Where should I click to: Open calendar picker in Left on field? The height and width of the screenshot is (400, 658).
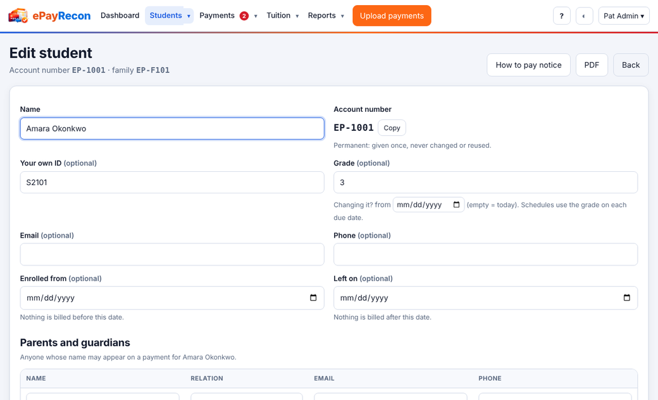click(626, 298)
